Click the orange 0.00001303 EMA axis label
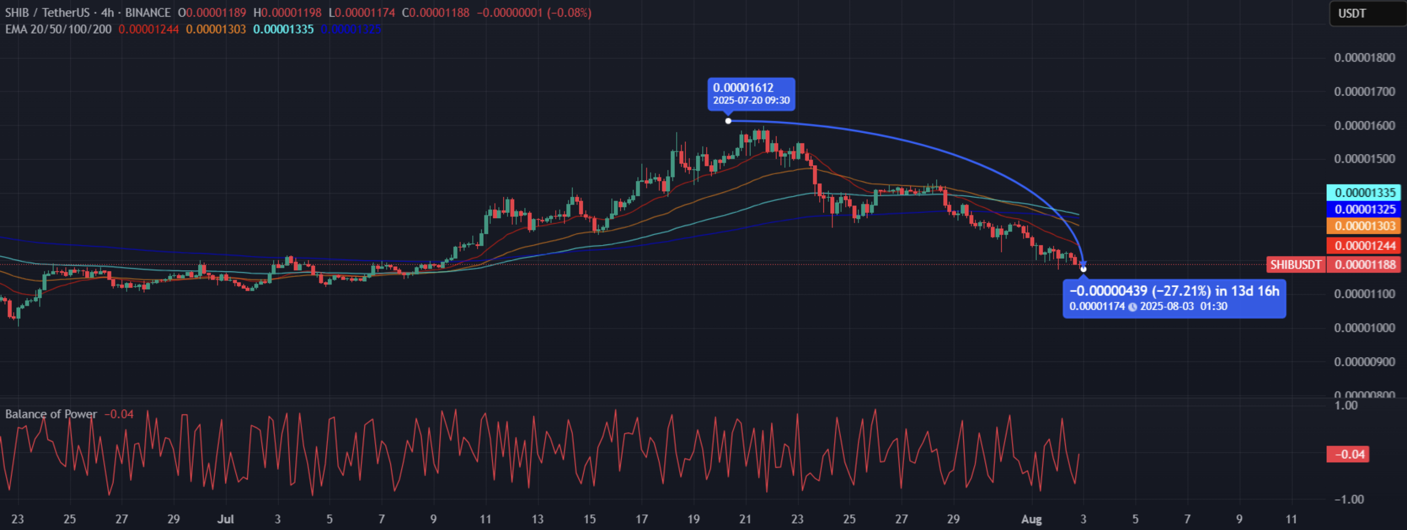The width and height of the screenshot is (1407, 530). pyautogui.click(x=1364, y=226)
